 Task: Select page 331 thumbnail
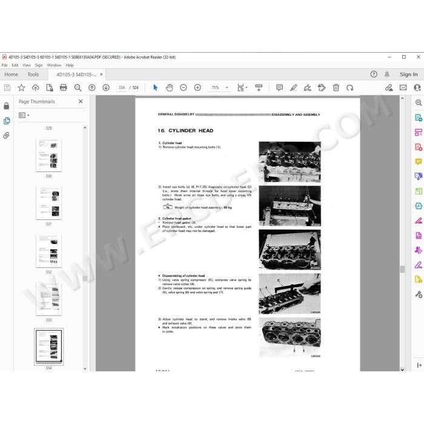click(x=48, y=203)
